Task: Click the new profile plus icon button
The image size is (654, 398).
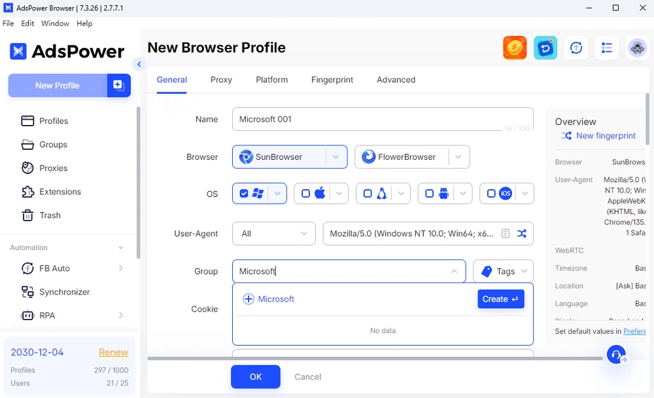Action: 118,85
